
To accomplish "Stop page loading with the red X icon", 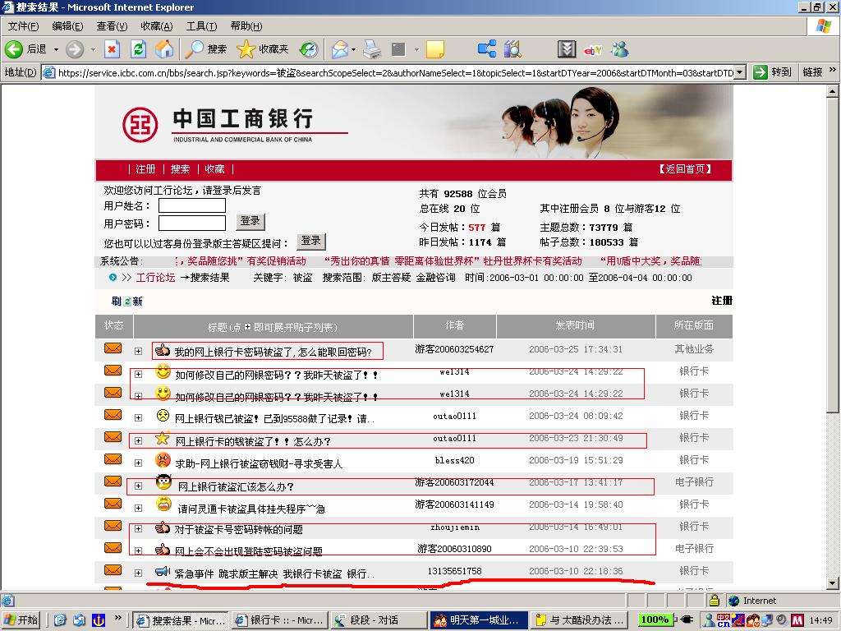I will pos(112,49).
